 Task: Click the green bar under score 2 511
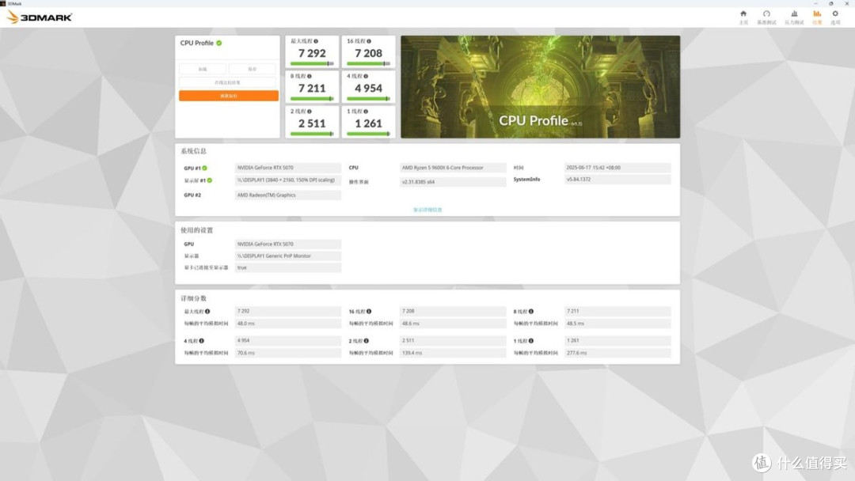tap(312, 134)
